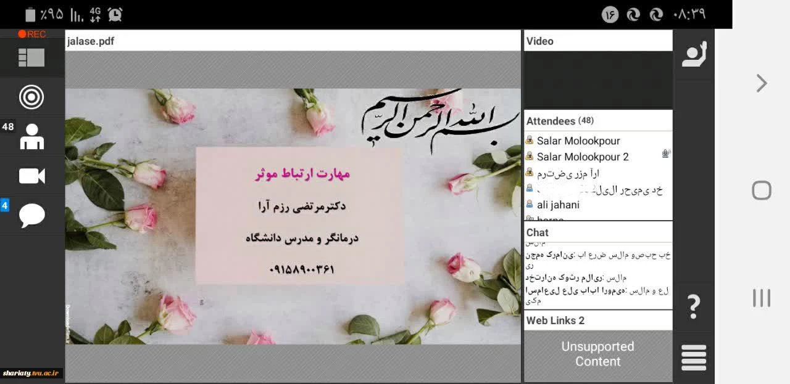Image resolution: width=790 pixels, height=384 pixels.
Task: Tap the jalase.pdf shared slide
Action: point(293,216)
